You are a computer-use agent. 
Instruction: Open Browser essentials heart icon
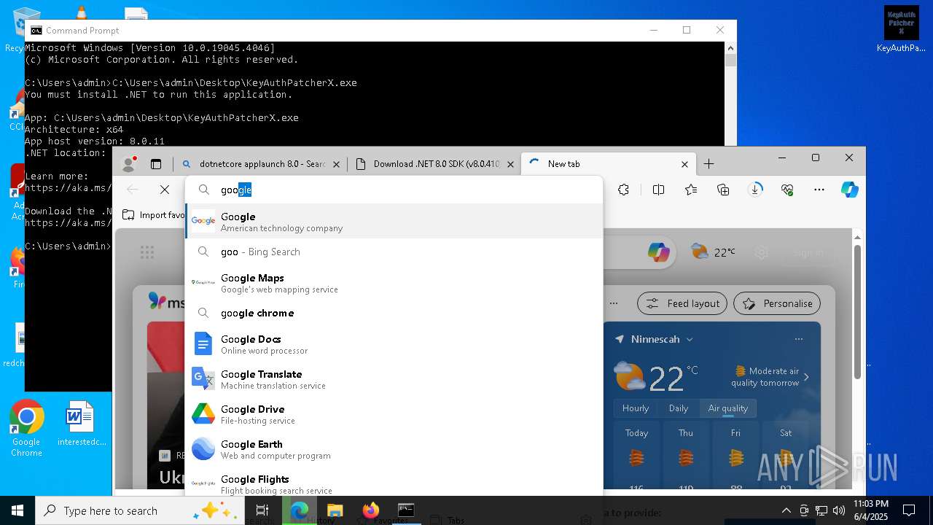[787, 190]
